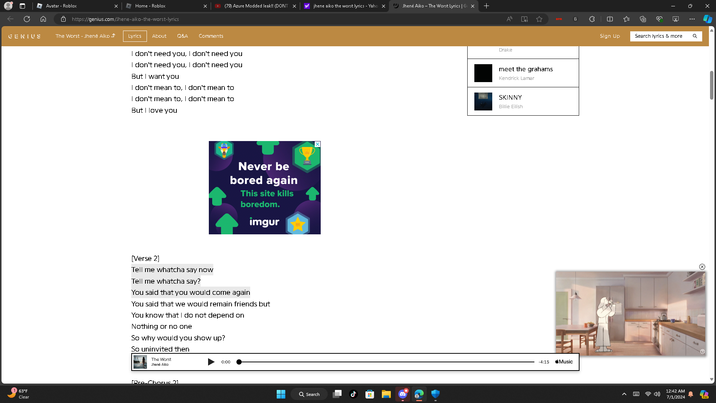Open the red BTR extension icon
Viewport: 716px width, 403px height.
(x=559, y=19)
